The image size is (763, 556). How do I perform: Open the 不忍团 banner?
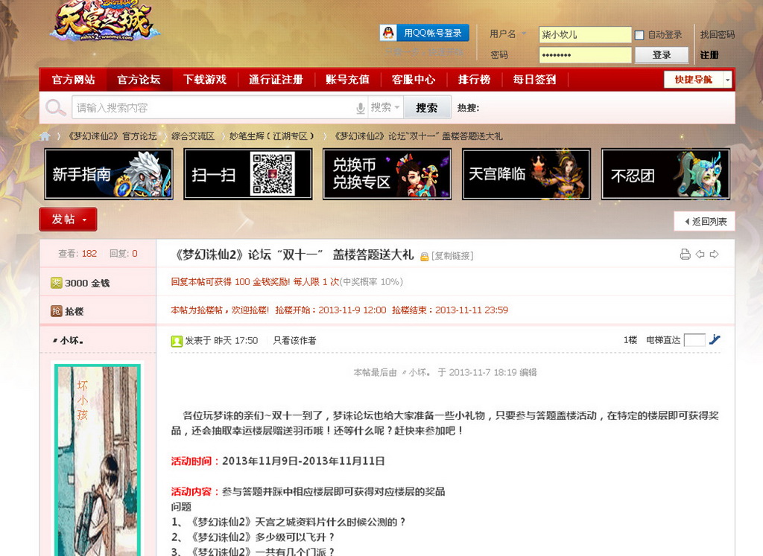(665, 174)
